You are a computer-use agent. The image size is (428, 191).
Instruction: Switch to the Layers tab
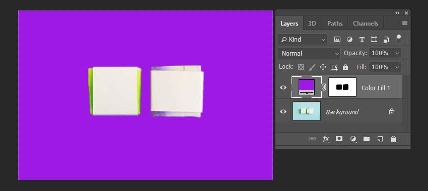(289, 24)
